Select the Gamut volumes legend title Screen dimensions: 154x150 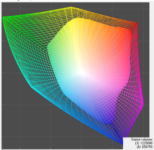[x=142, y=139]
